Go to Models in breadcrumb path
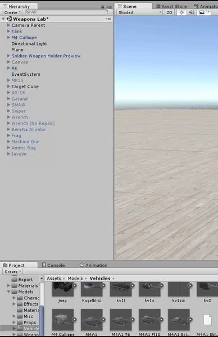Screen dimensions: 218x337 coord(75,279)
